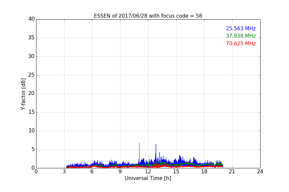289x192 pixels.
Task: Click the Universal Time [h] axis label
Action: point(148,178)
